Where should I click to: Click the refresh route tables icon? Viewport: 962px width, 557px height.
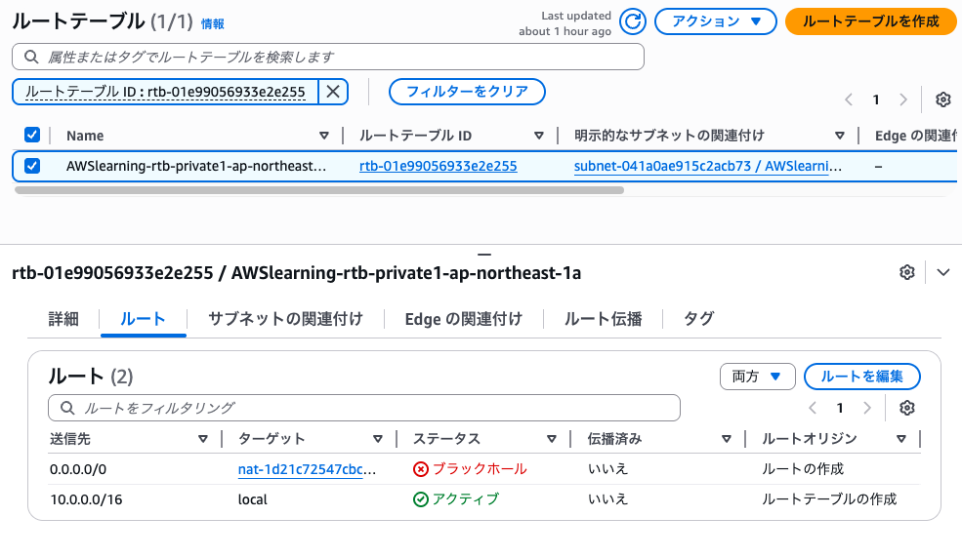click(634, 21)
